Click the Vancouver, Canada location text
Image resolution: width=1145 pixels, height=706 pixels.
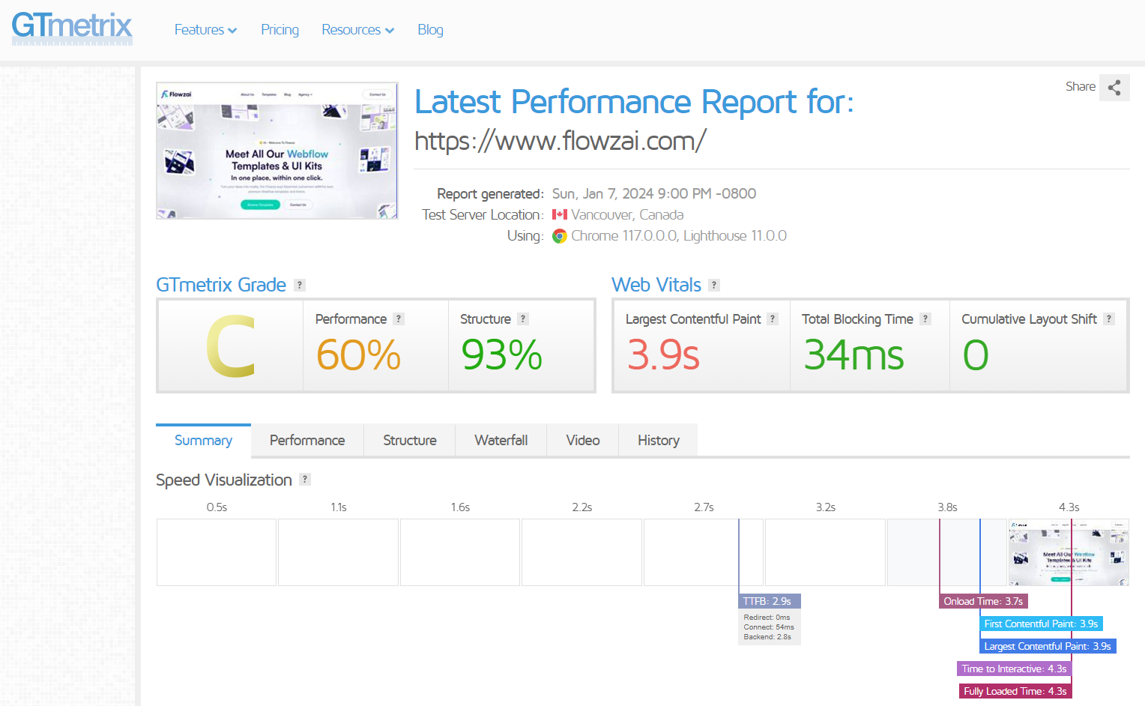627,215
